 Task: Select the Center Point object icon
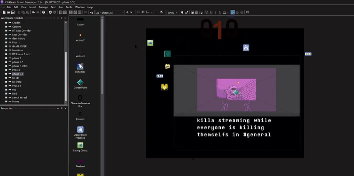tap(80, 82)
